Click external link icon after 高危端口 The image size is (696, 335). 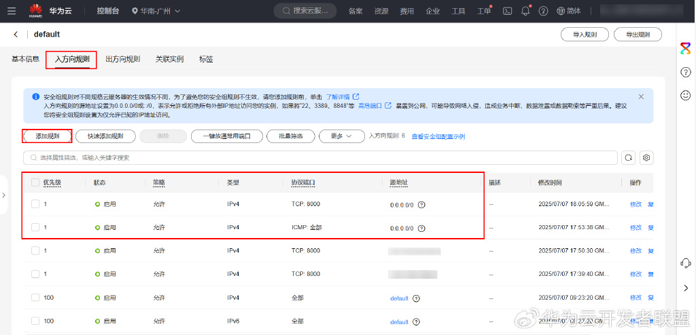(388, 106)
